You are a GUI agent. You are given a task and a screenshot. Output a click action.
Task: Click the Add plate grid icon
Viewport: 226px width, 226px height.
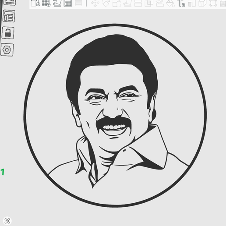coord(46,3)
